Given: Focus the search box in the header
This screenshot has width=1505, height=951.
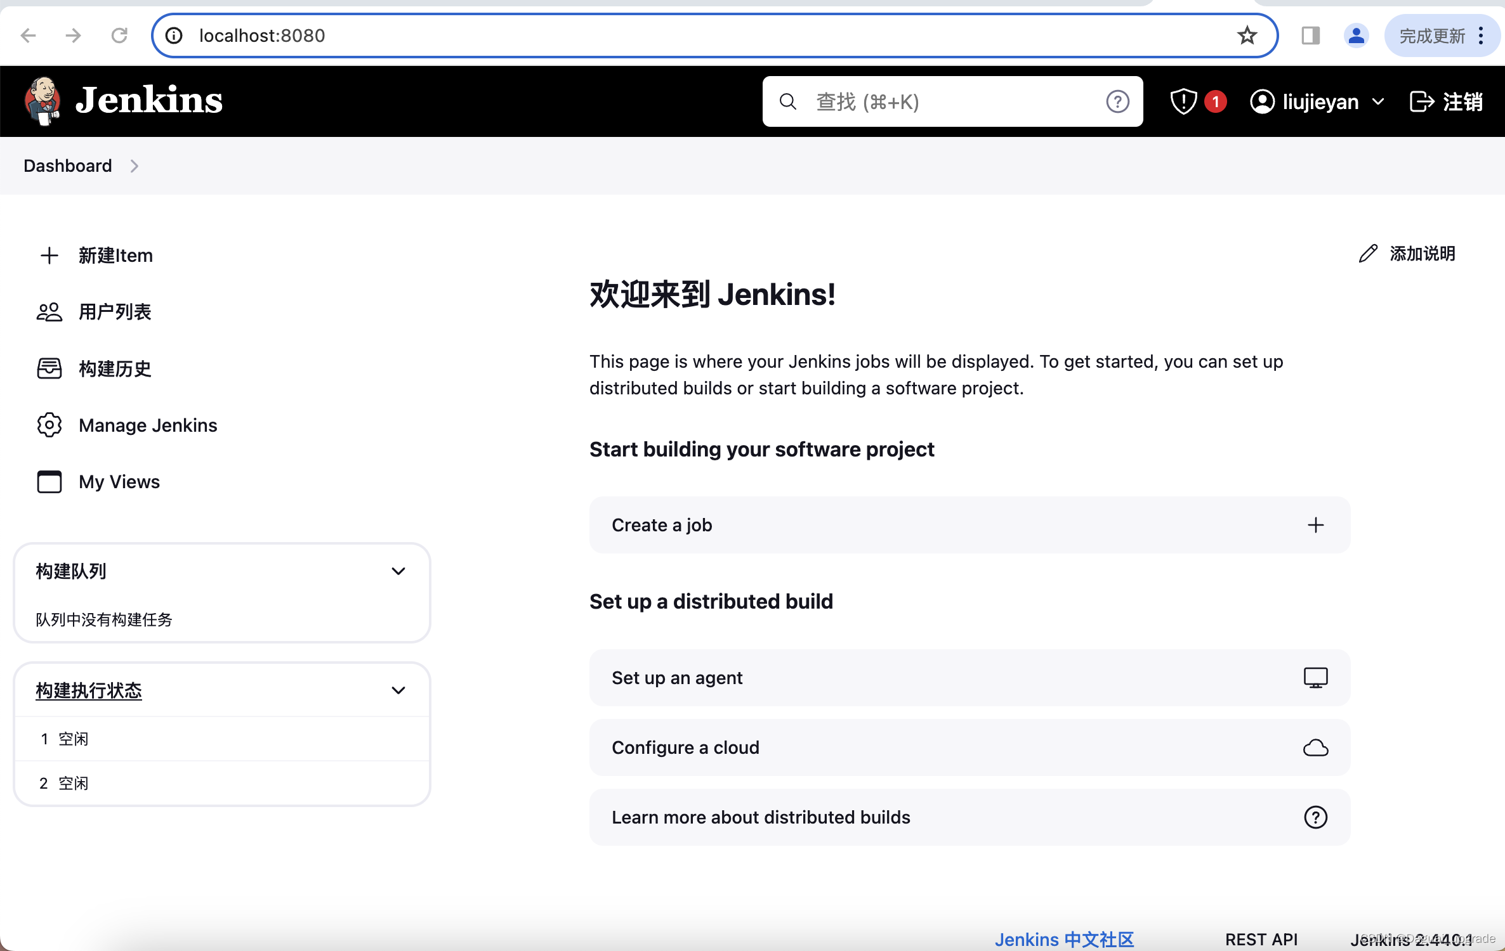Looking at the screenshot, I should pos(952,101).
